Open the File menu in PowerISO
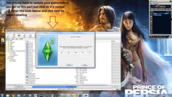 tap(7, 33)
